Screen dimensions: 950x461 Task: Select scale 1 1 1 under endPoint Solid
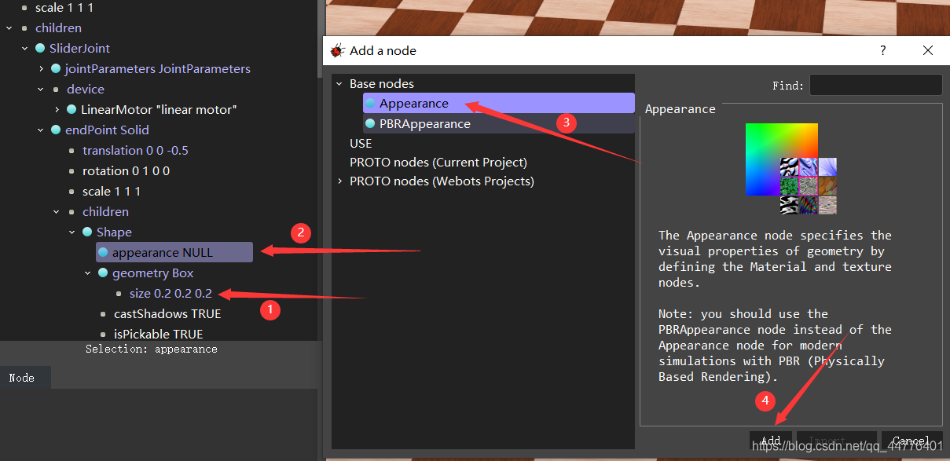click(112, 192)
